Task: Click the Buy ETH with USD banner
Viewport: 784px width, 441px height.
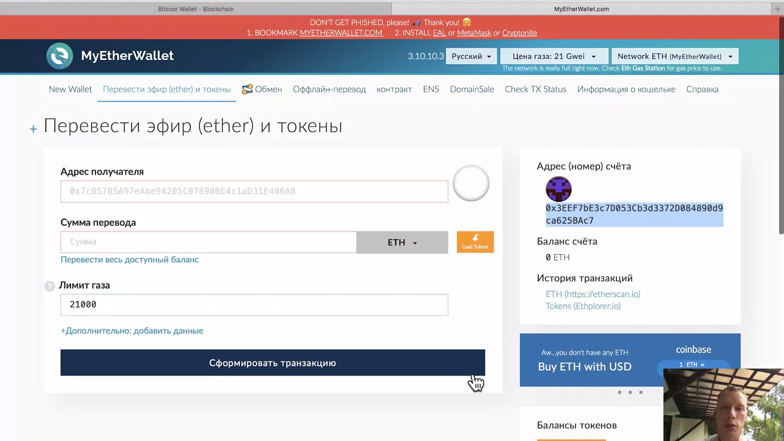Action: [630, 360]
